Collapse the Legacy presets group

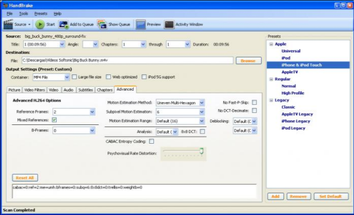(x=271, y=100)
